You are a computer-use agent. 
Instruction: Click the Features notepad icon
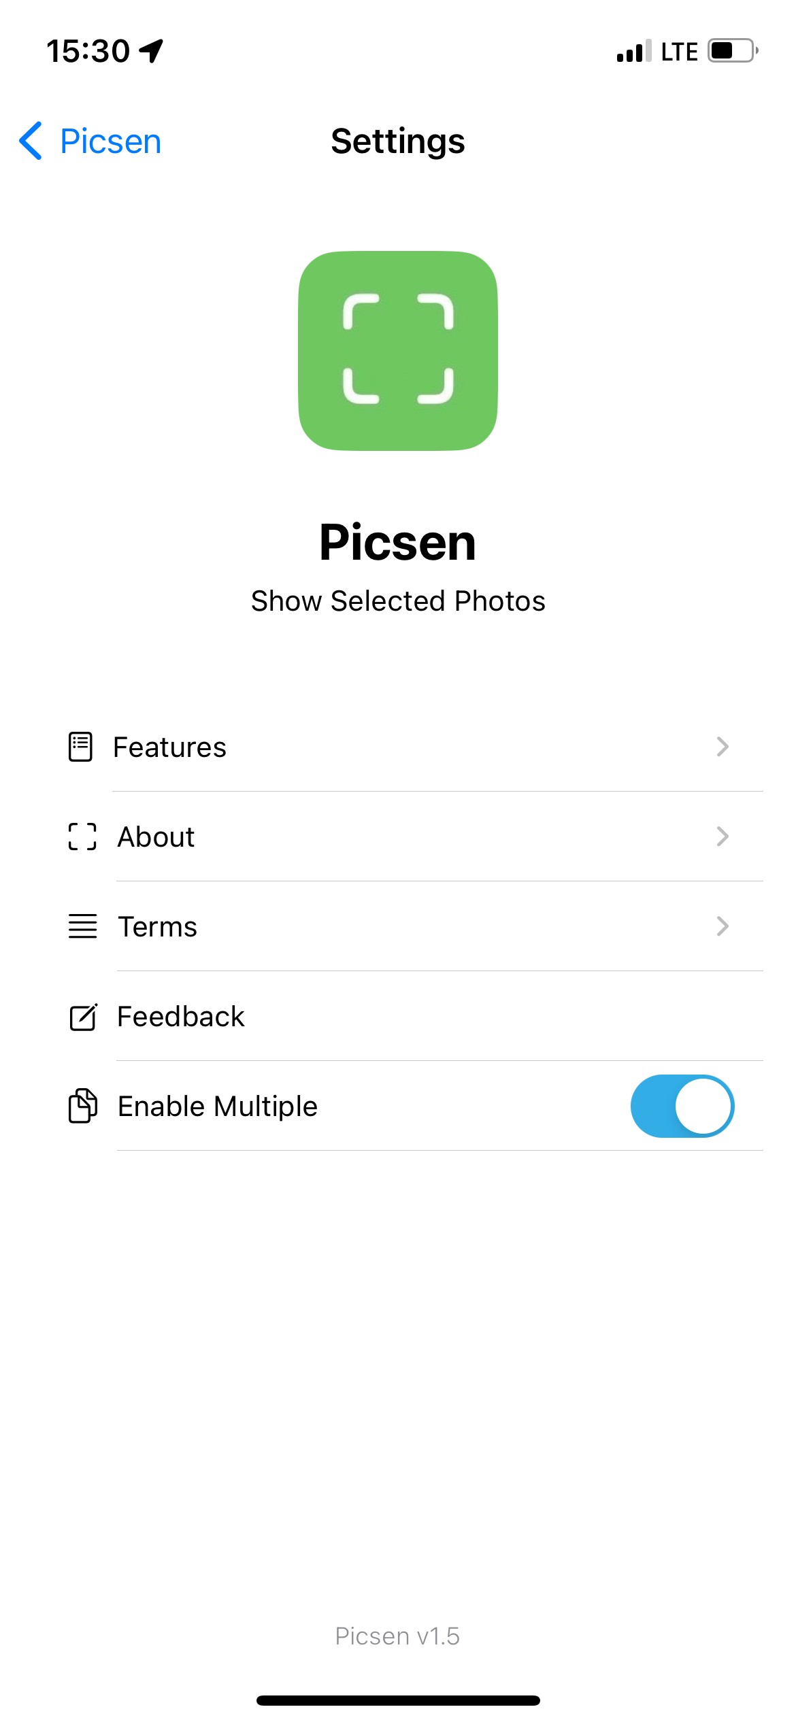(80, 747)
